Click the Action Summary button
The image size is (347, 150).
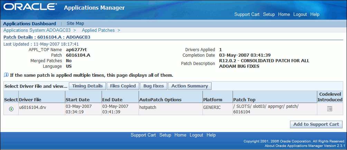[x=190, y=86]
